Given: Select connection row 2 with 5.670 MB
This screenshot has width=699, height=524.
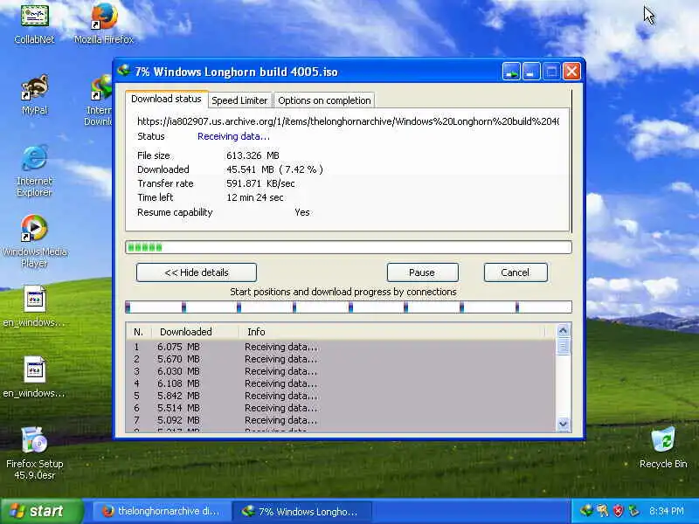Looking at the screenshot, I should pyautogui.click(x=341, y=359).
